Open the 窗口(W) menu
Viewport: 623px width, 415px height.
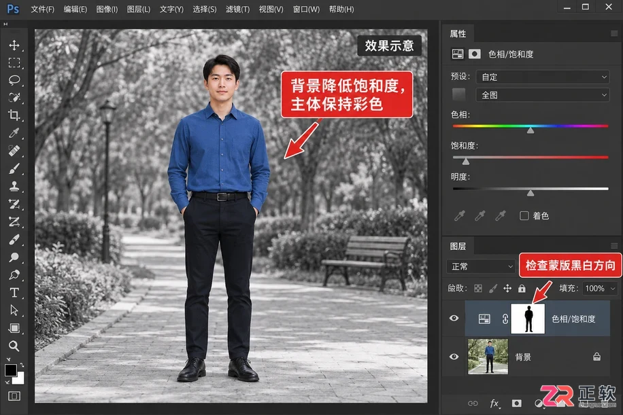pyautogui.click(x=306, y=9)
